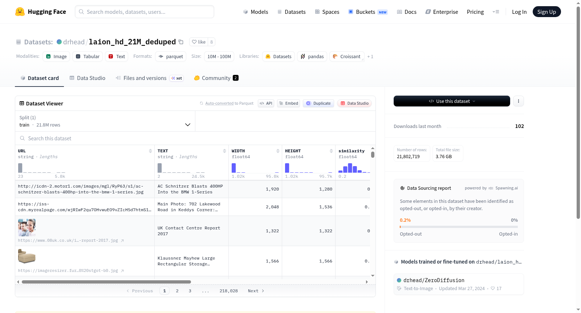Copy dataset name with the copy icon

point(181,42)
